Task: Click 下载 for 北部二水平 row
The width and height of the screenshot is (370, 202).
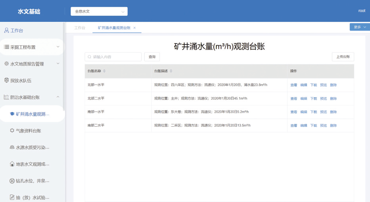Action: [x=314, y=98]
